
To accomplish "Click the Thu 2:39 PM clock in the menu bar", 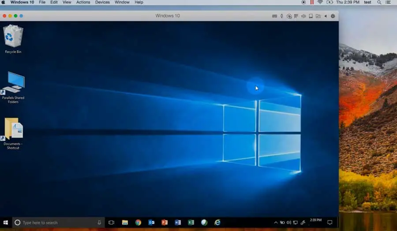I will 348,2.
